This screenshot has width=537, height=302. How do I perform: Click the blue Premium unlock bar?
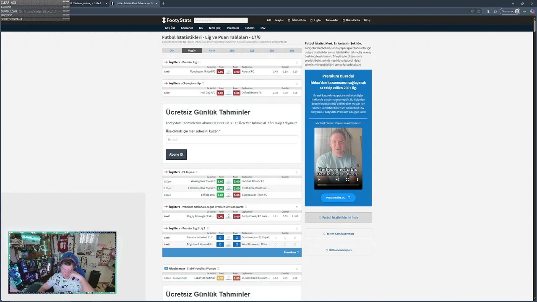click(x=232, y=252)
